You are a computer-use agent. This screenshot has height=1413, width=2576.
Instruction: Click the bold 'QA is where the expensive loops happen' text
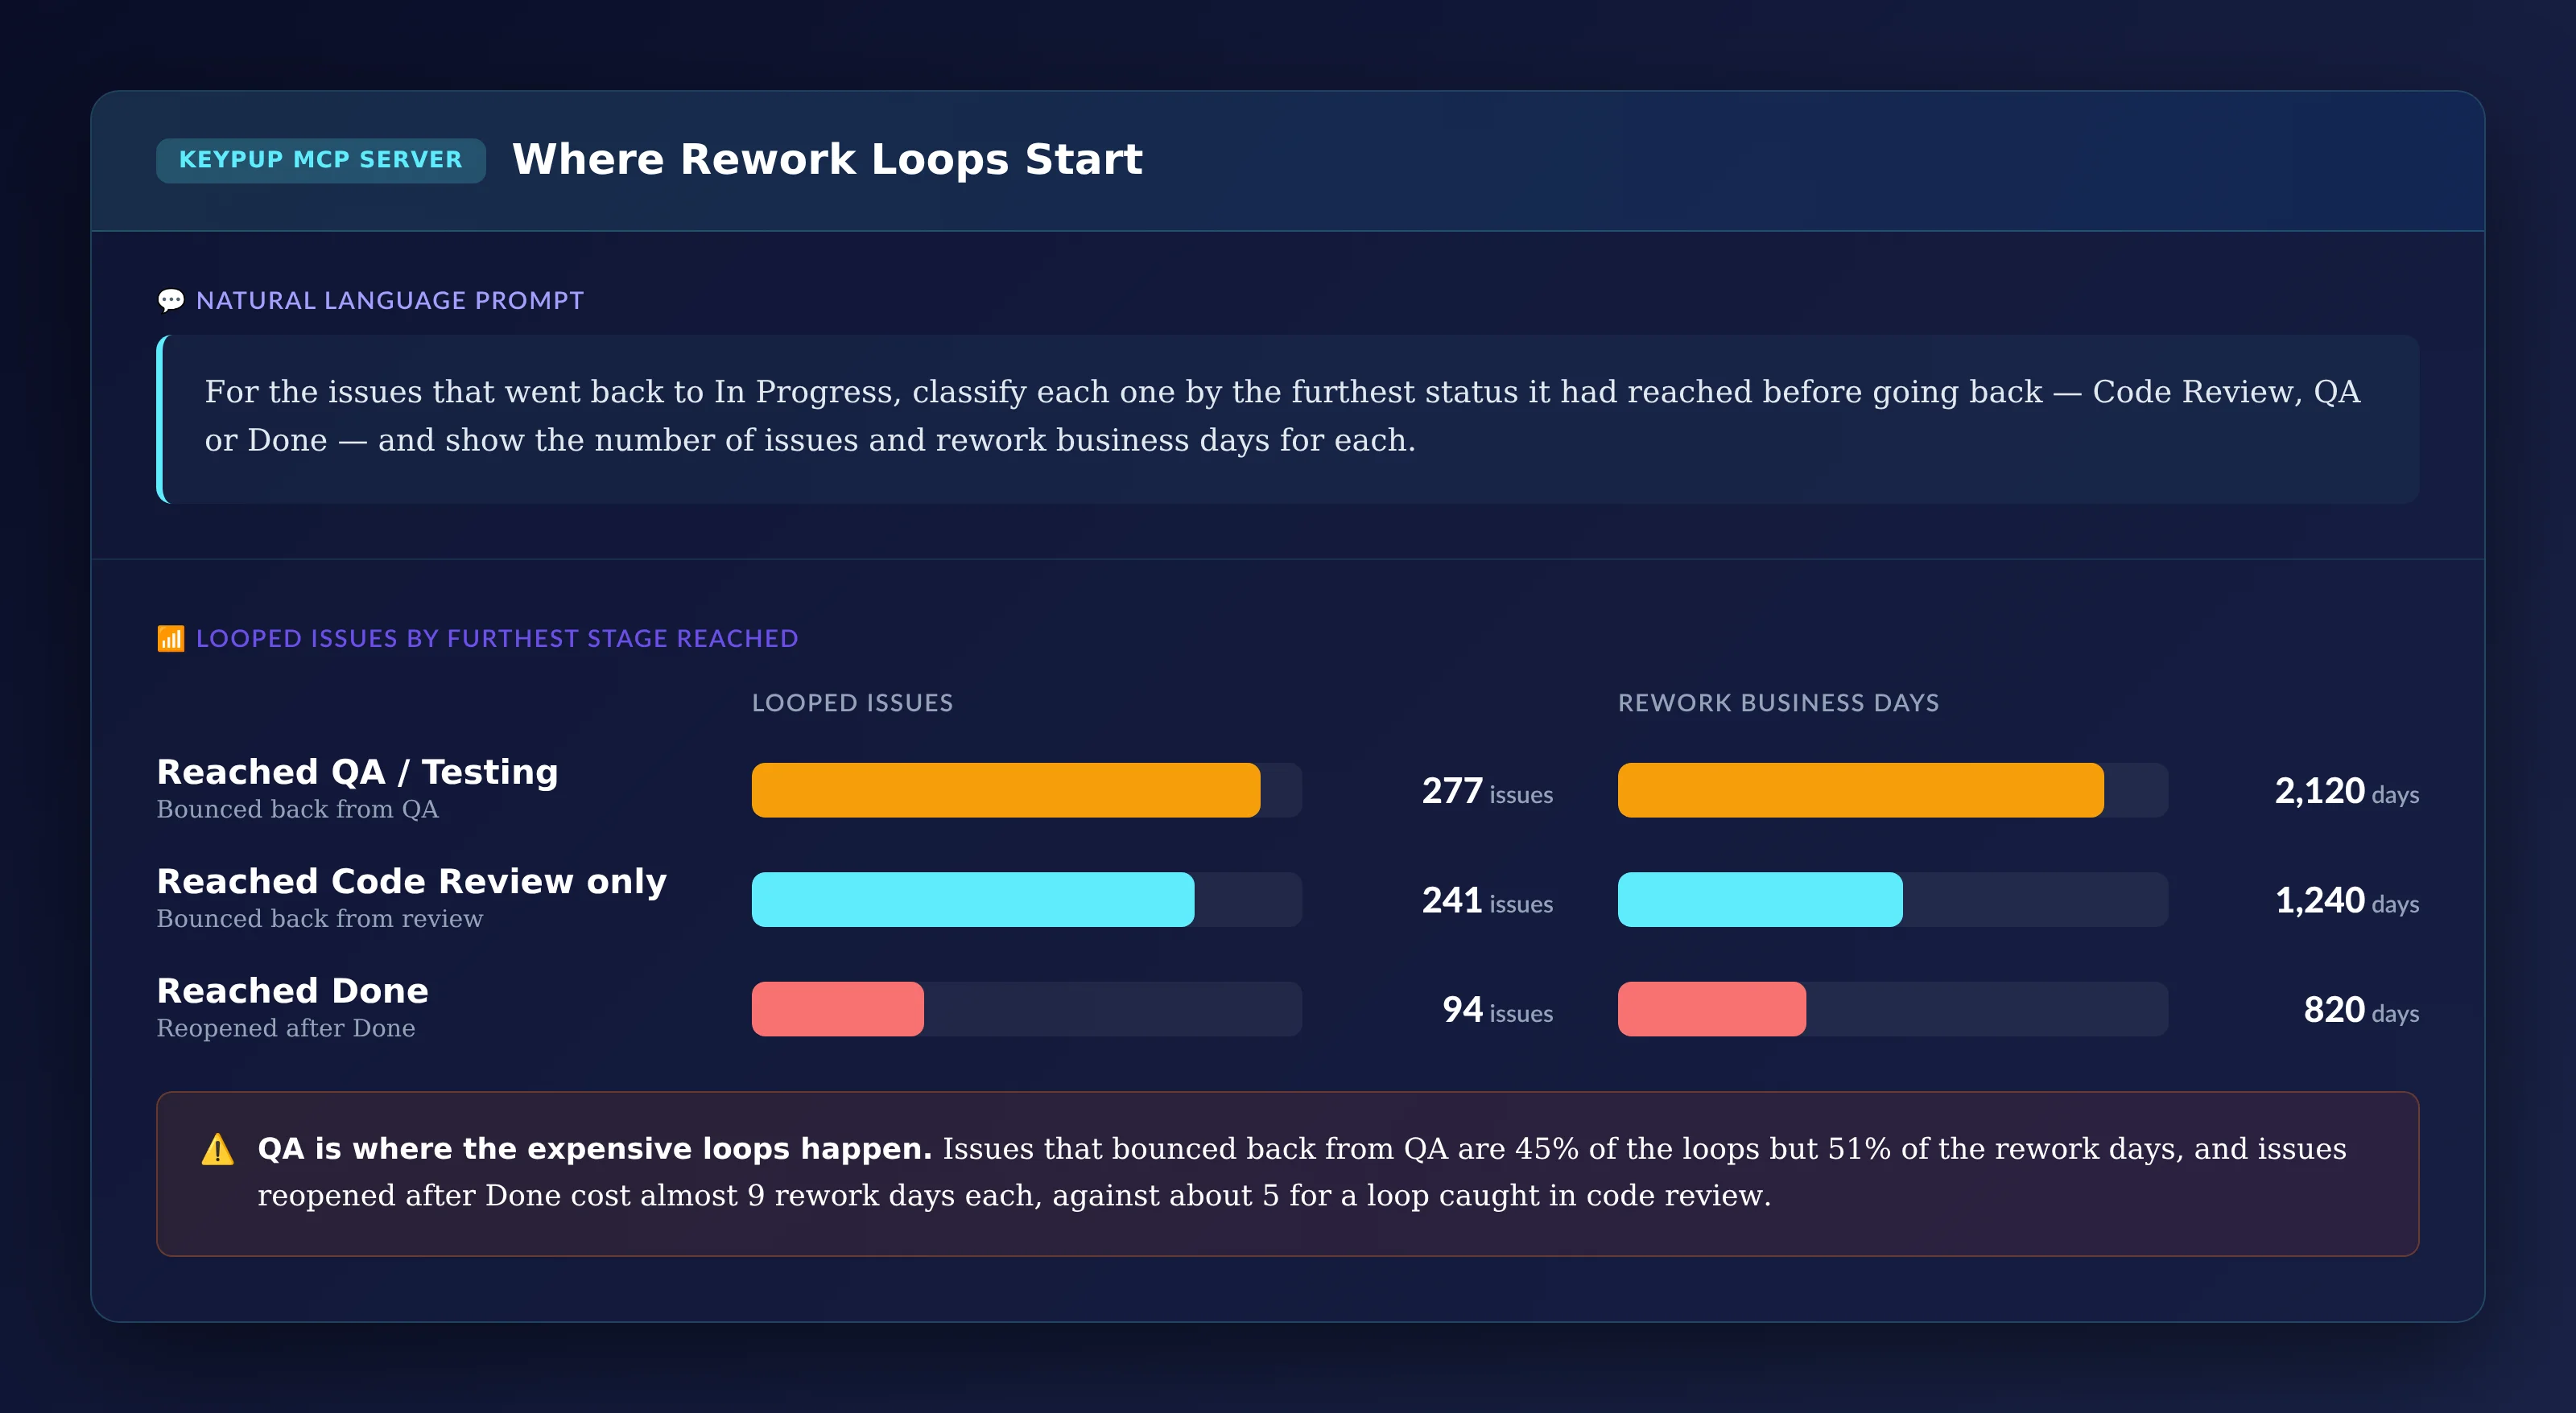point(595,1149)
